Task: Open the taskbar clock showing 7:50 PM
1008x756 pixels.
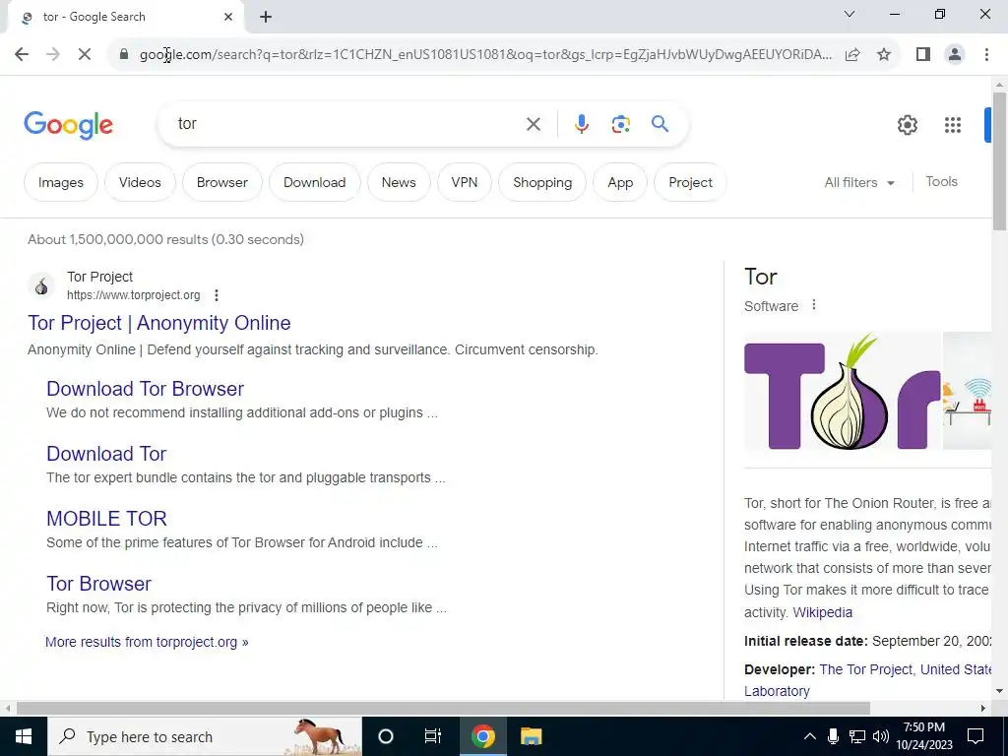Action: pos(923,736)
